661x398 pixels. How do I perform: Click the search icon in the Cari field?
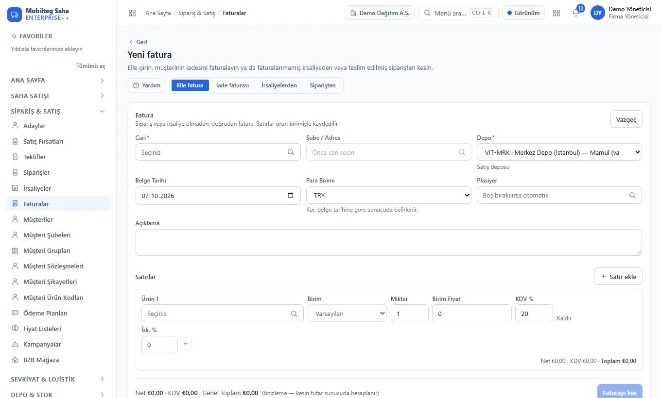click(x=291, y=152)
